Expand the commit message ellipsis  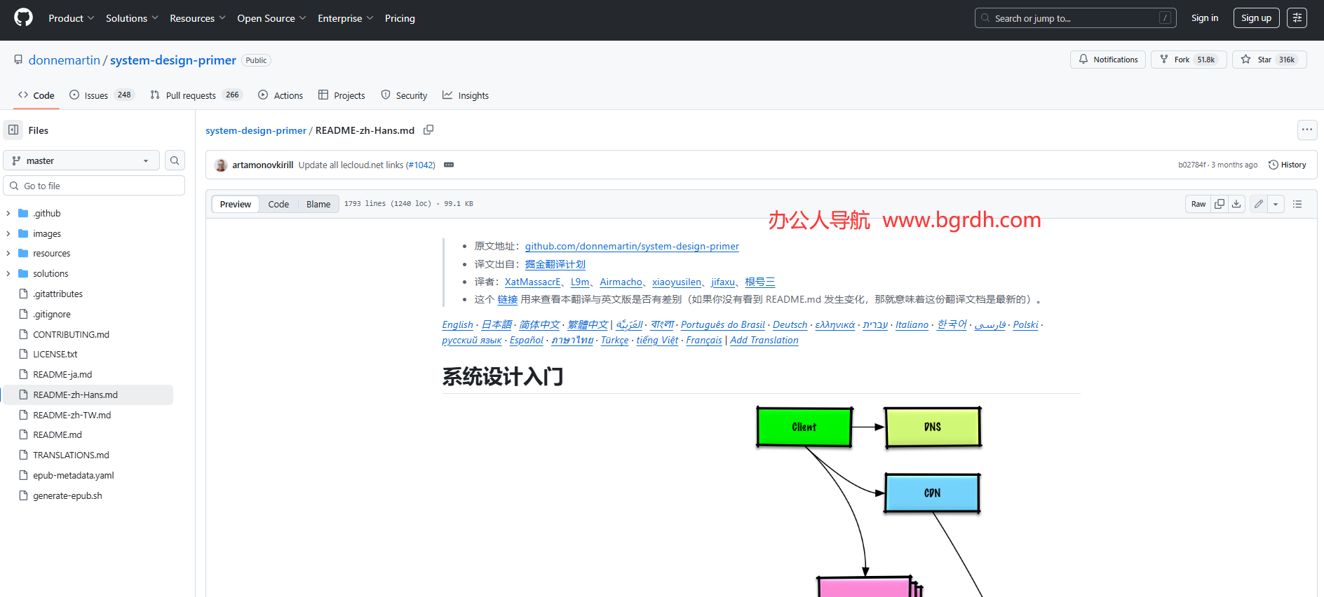pos(449,165)
